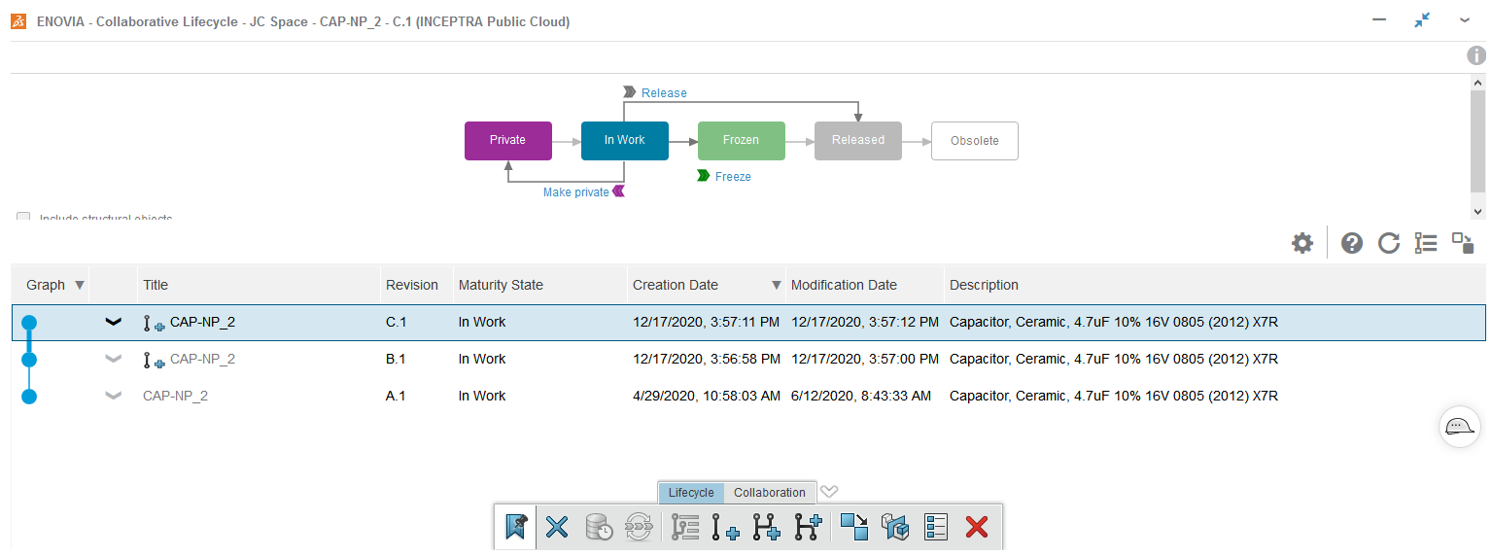
Task: Expand the chevron on revision C.1 row
Action: pyautogui.click(x=114, y=323)
